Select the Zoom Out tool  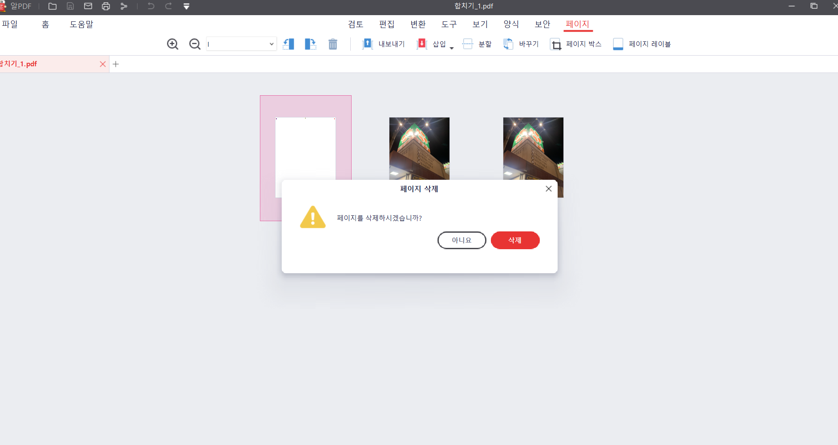pos(194,44)
